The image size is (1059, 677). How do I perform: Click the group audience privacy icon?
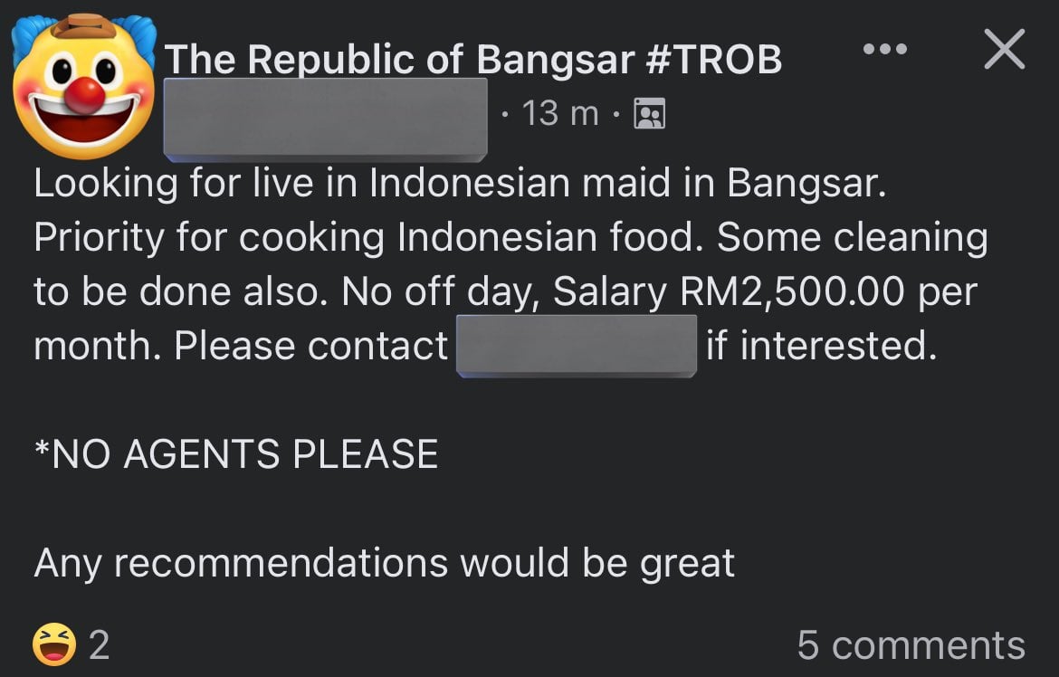click(649, 114)
